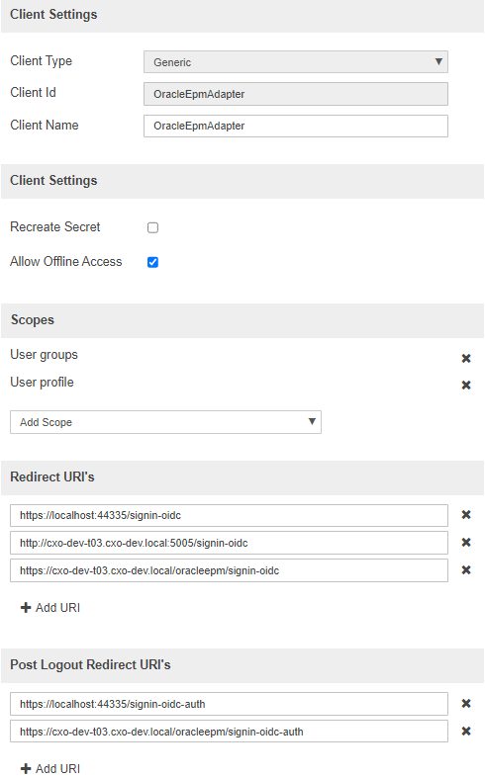Select the User groups scope label
The image size is (485, 778).
point(44,355)
